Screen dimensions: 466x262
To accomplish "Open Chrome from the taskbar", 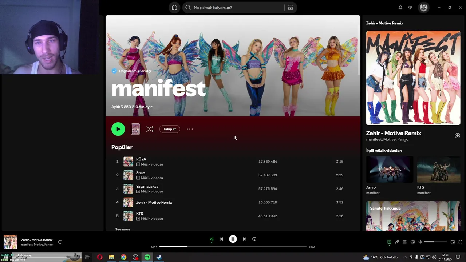I will click(x=123, y=257).
